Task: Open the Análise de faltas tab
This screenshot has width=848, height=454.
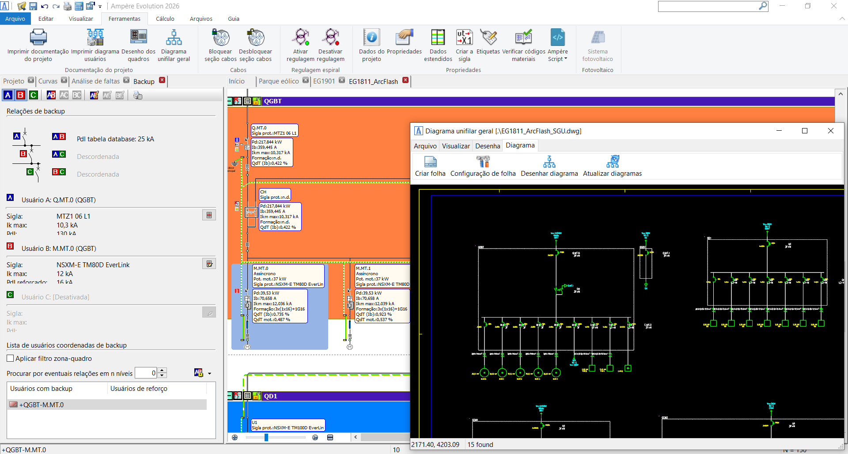Action: 95,81
